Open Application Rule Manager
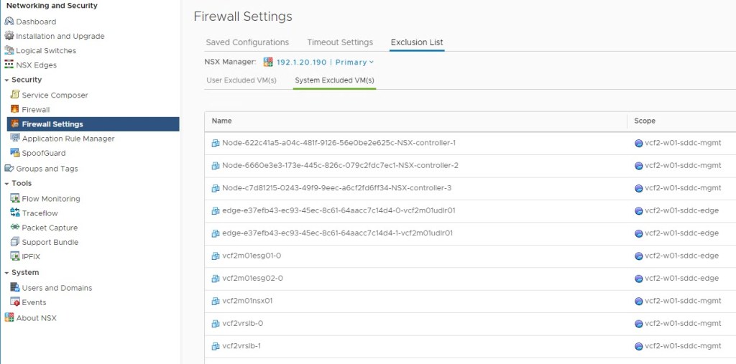The height and width of the screenshot is (364, 736). coord(68,139)
